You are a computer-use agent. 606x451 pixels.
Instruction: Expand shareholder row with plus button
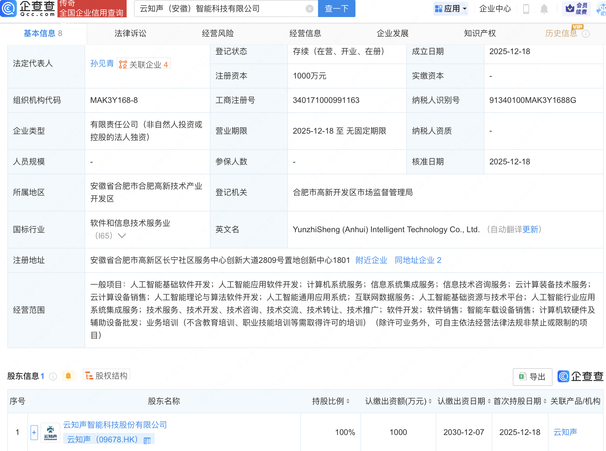[34, 432]
